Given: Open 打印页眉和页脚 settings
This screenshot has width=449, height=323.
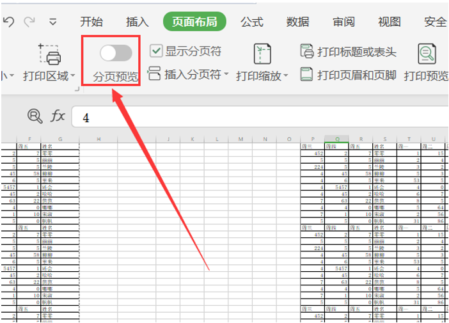Looking at the screenshot, I should point(357,75).
